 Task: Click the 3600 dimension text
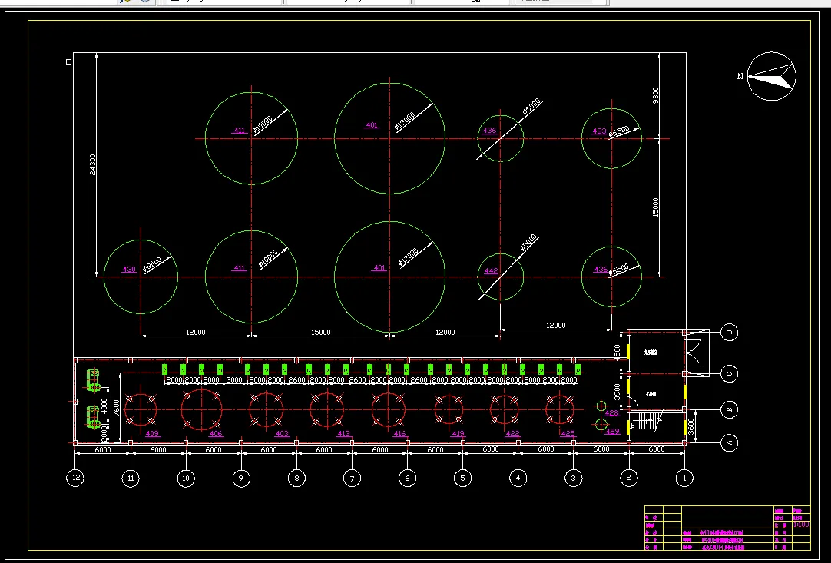pyautogui.click(x=690, y=426)
